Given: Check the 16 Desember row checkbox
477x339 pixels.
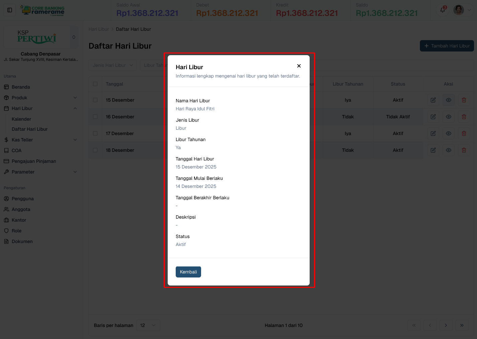Looking at the screenshot, I should coord(95,116).
